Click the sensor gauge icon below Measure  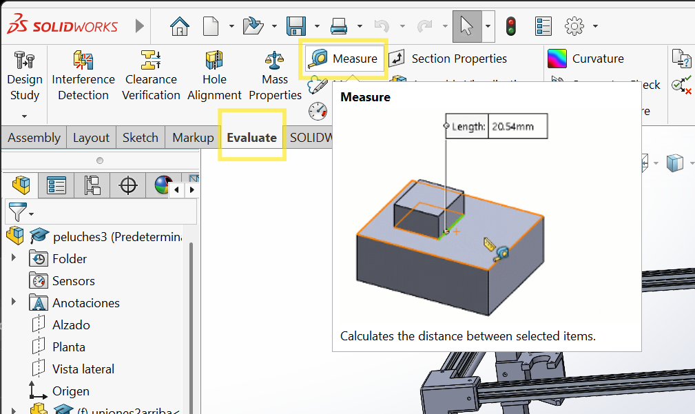coord(318,111)
